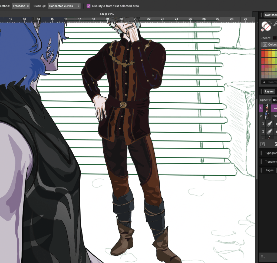Expand the purple 'aa' layer group
The width and height of the screenshot is (277, 263).
[x=261, y=108]
